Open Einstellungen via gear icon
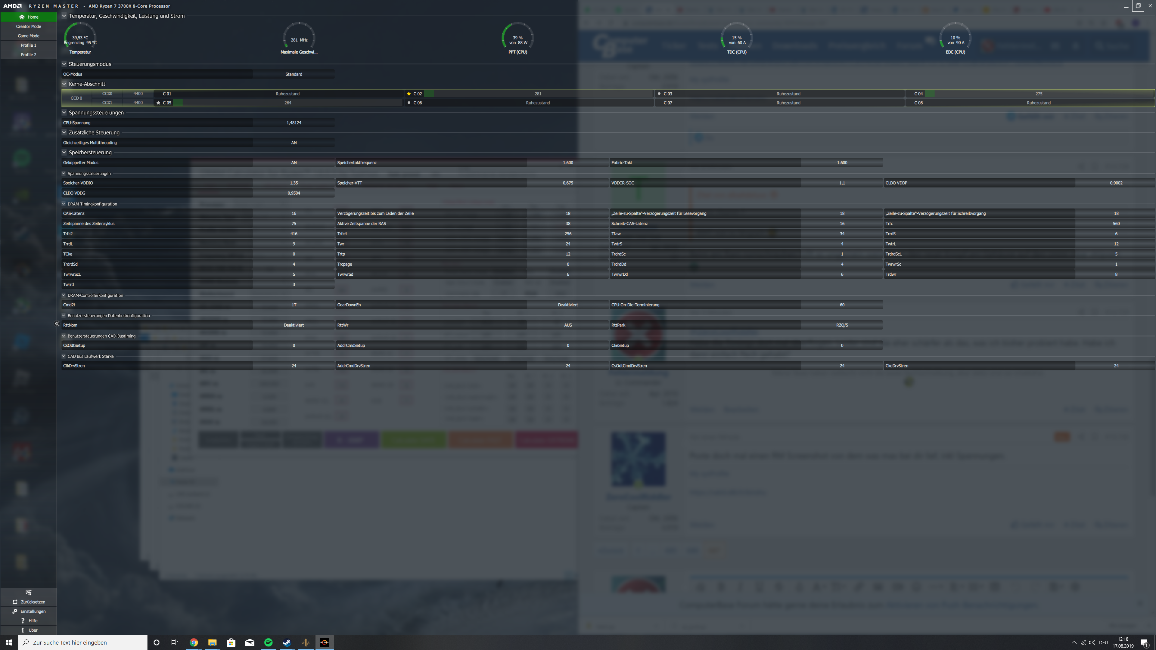The width and height of the screenshot is (1156, 650). 15,611
